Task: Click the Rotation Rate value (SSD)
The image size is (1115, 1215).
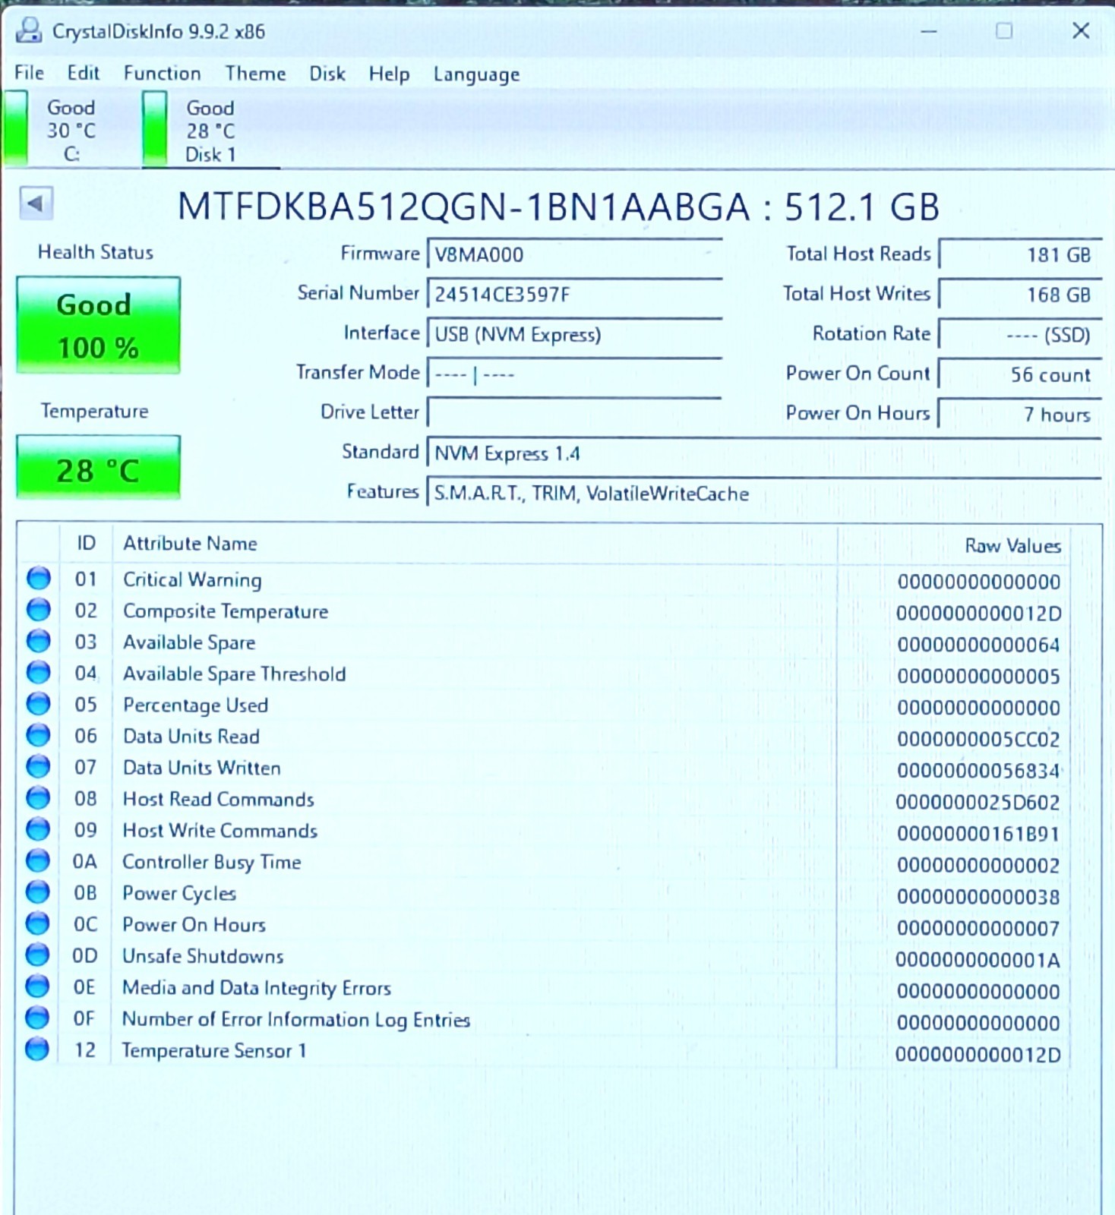Action: [x=1020, y=334]
